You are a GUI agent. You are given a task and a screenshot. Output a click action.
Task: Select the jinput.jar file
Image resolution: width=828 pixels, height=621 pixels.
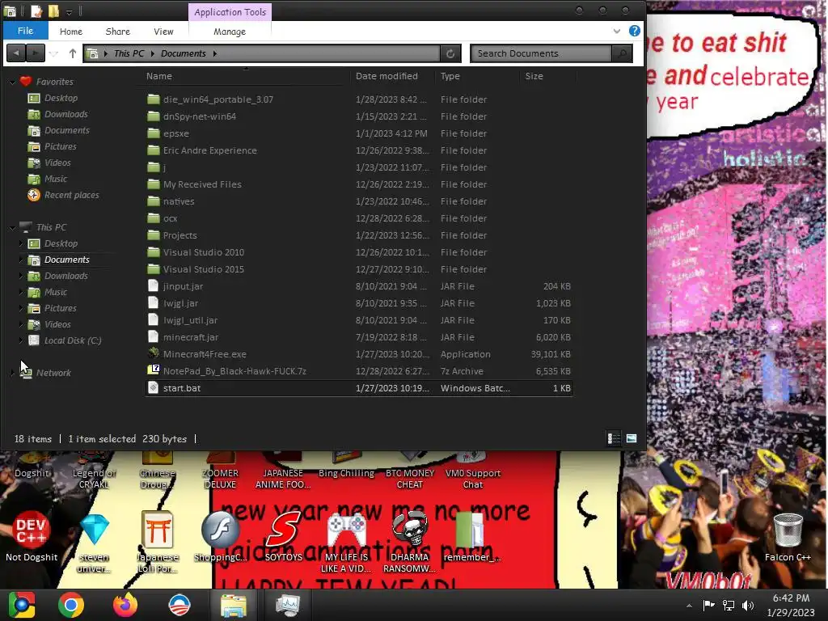click(x=183, y=286)
